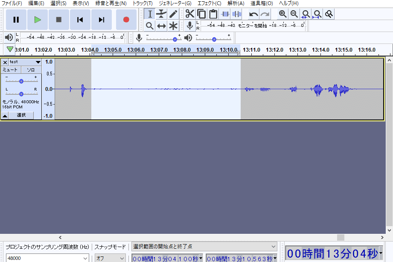Silence the selected audio

tap(236, 14)
